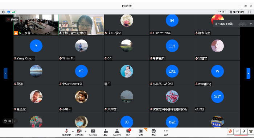Open the more options ellipsis menu
The width and height of the screenshot is (254, 138).
tap(166, 132)
